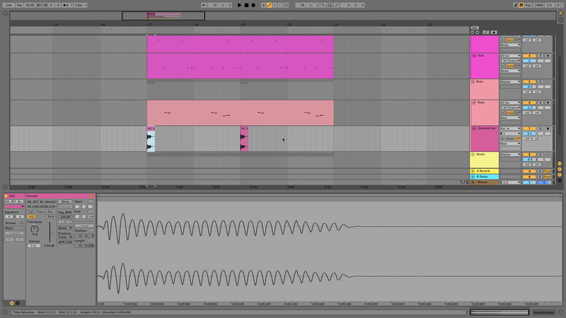Show or hide Returns section button
Image resolution: width=566 pixels, height=318 pixels.
[x=560, y=169]
